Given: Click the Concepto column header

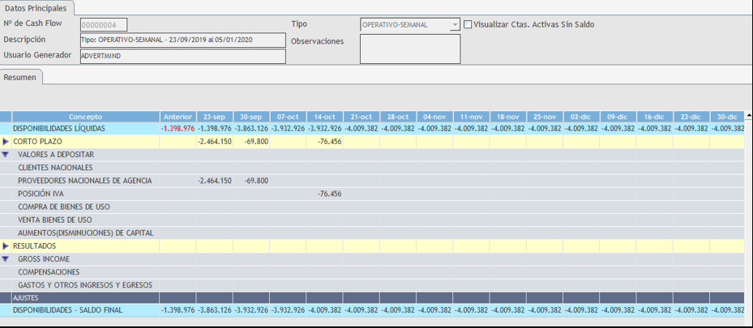Looking at the screenshot, I should [85, 117].
